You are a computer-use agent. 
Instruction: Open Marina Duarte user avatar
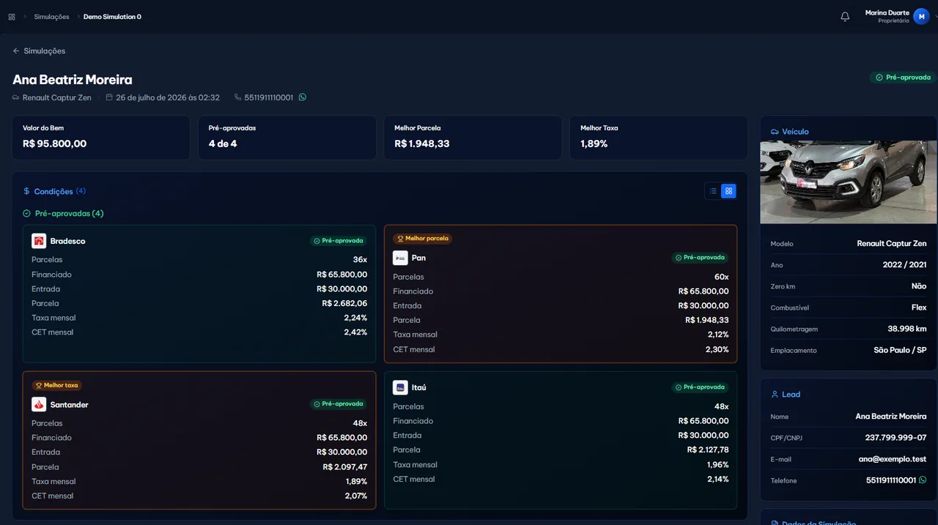tap(921, 16)
